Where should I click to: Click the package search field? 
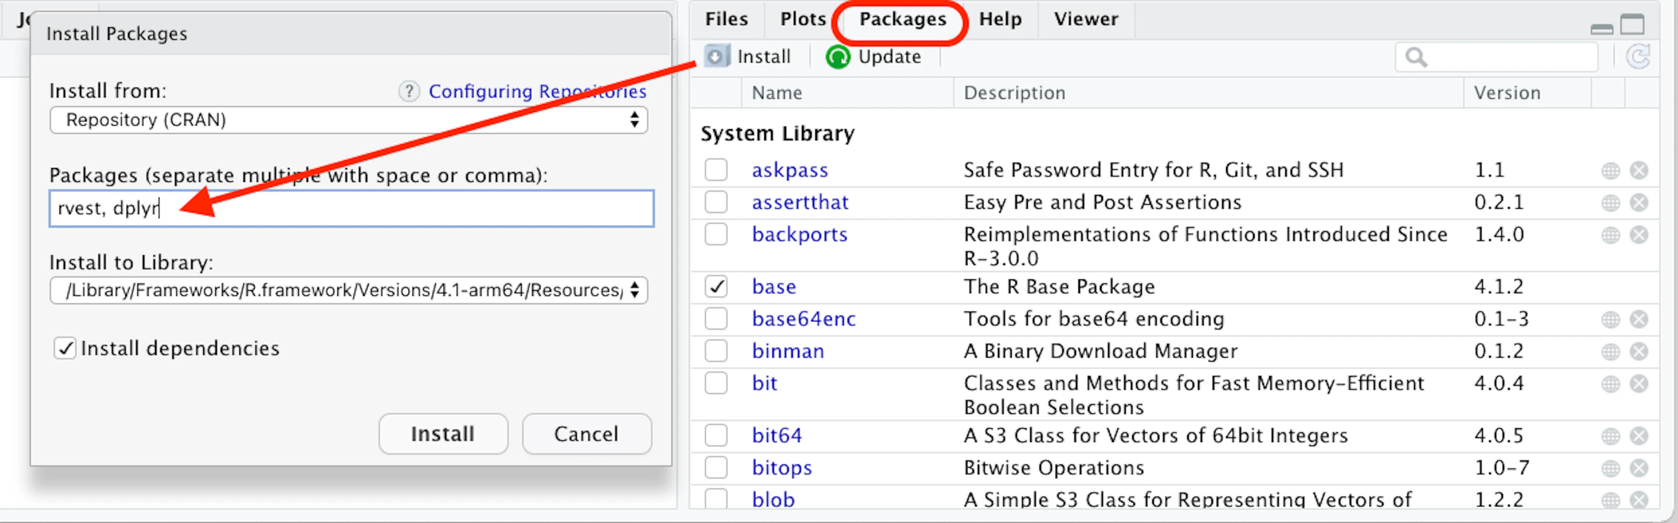[x=1496, y=57]
